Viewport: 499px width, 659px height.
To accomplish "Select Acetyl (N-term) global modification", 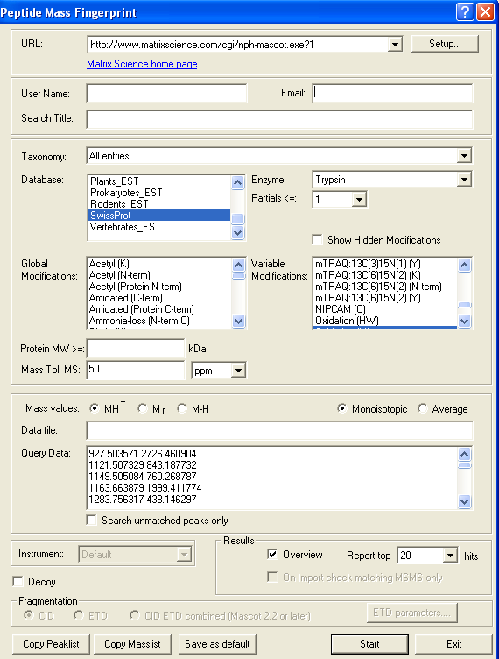I will pyautogui.click(x=159, y=275).
